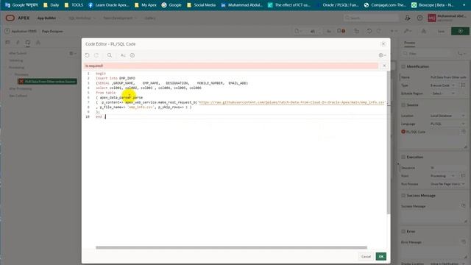Collapse the Execution property group
This screenshot has height=265, width=471.
point(403,157)
